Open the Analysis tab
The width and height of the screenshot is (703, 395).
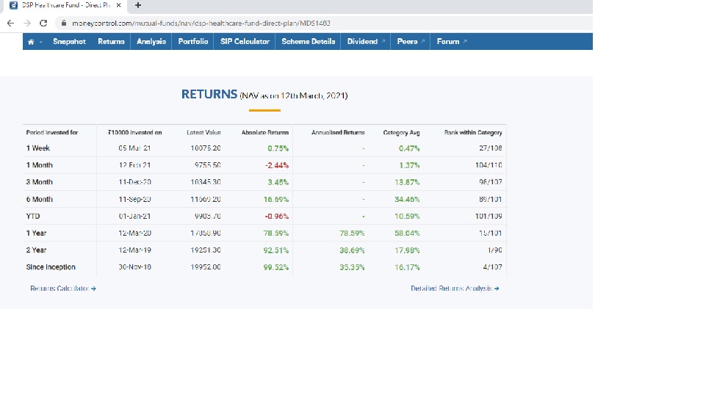tap(151, 42)
